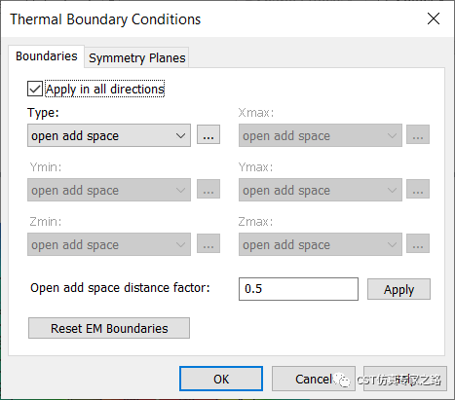Click the ellipsis button next to Ymax
The image size is (455, 400).
pos(418,189)
